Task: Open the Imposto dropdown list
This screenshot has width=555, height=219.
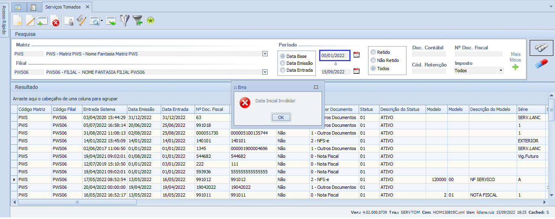Action: (x=501, y=71)
